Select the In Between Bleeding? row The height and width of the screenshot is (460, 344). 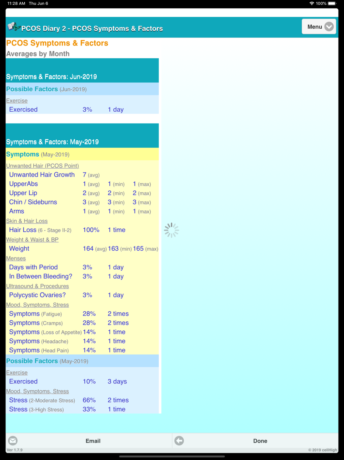[82, 277]
